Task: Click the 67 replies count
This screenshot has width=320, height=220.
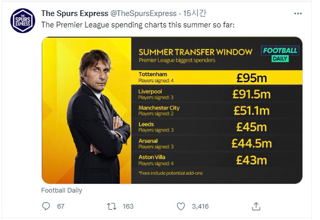Action: pos(60,206)
